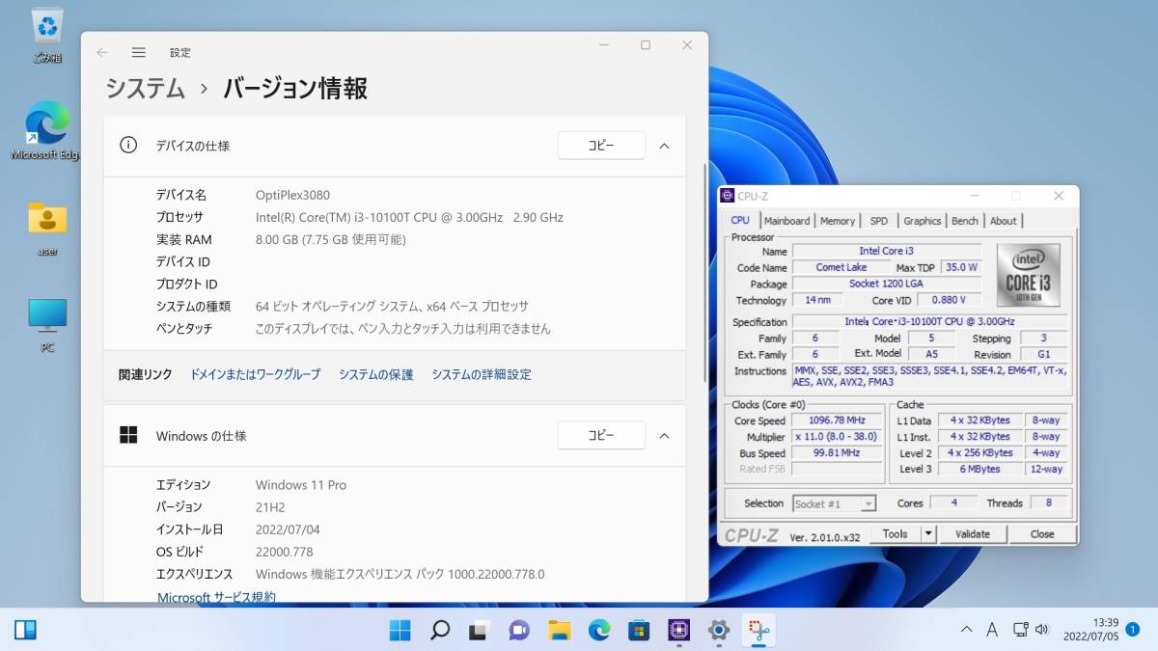Switch to the SPD tab in CPU-Z
This screenshot has height=651, width=1158.
coord(878,221)
